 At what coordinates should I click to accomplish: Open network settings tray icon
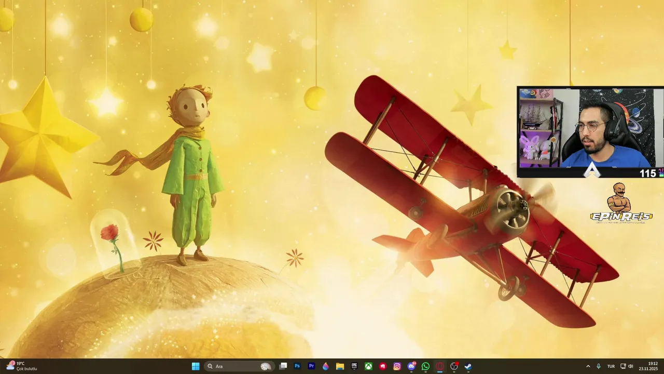point(623,366)
